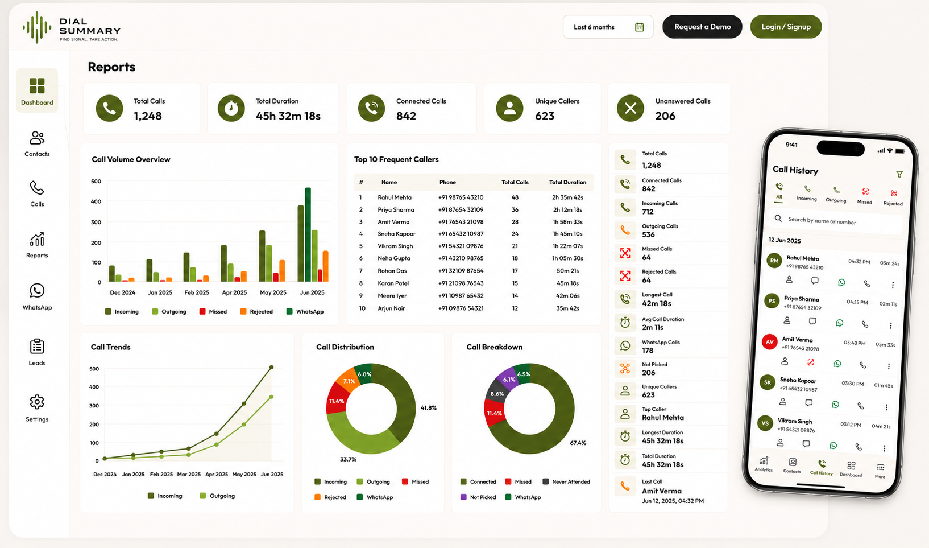Click the Connected Calls 842 summary card
The height and width of the screenshot is (548, 929).
point(411,109)
